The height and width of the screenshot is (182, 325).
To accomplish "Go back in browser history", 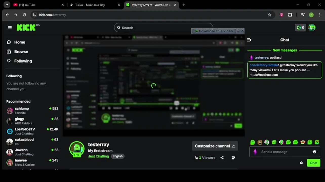I will [7, 15].
